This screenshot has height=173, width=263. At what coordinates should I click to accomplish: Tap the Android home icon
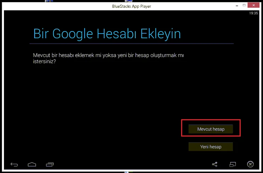pos(32,165)
